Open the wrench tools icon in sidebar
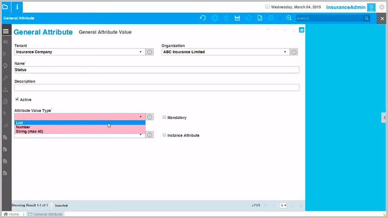The height and width of the screenshot is (218, 388). (5, 78)
